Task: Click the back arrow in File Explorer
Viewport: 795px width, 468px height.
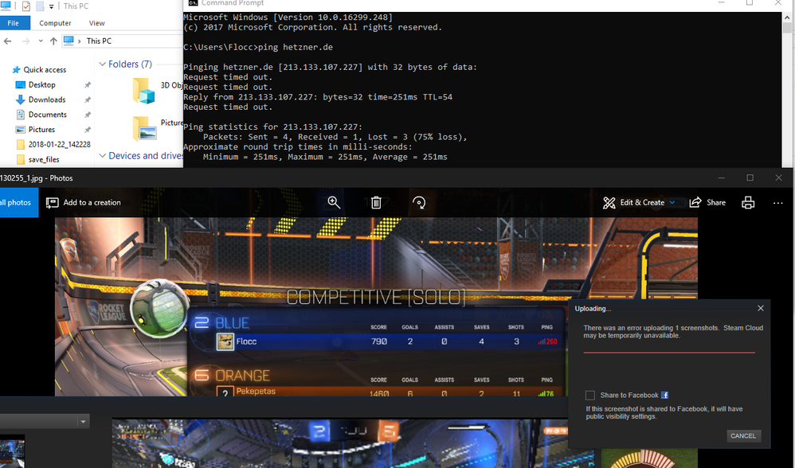Action: (x=9, y=41)
